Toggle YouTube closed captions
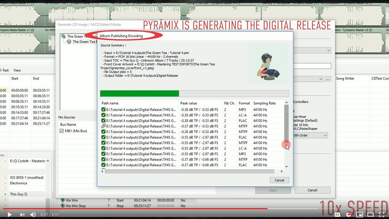The width and height of the screenshot is (389, 219). 337,214
